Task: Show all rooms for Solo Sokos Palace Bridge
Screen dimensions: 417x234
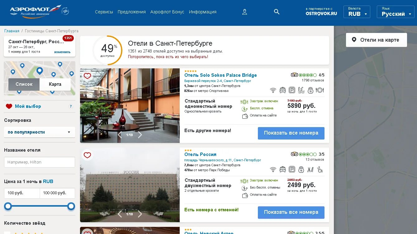Action: tap(291, 133)
